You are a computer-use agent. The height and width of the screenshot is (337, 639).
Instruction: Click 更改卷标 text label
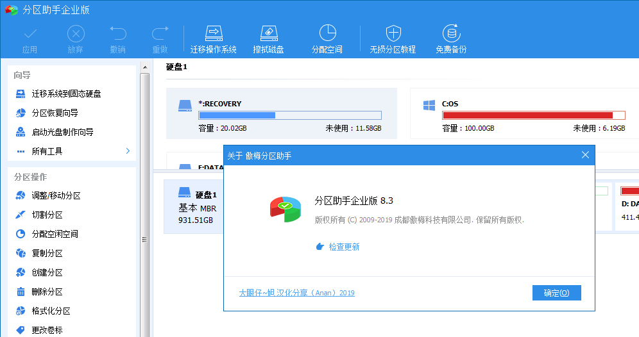(x=47, y=330)
